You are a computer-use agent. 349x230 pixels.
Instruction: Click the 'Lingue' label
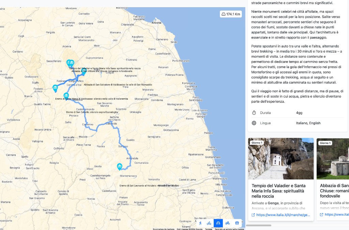[265, 123]
